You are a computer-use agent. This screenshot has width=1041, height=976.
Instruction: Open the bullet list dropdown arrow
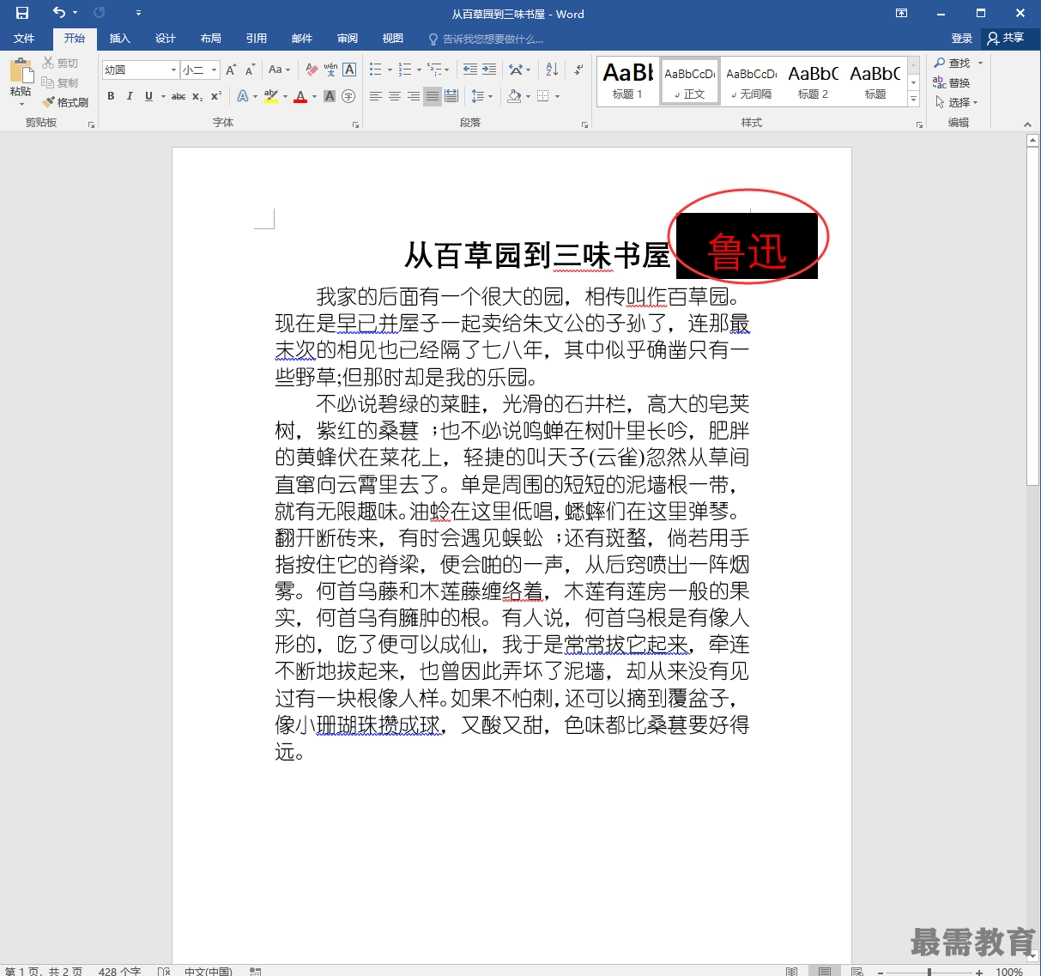click(390, 70)
